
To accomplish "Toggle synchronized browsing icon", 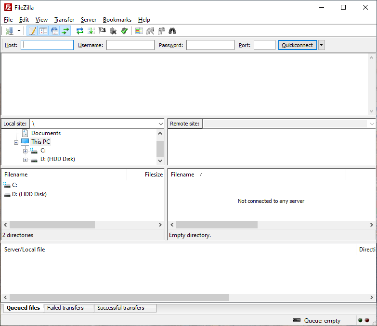I will click(x=161, y=31).
